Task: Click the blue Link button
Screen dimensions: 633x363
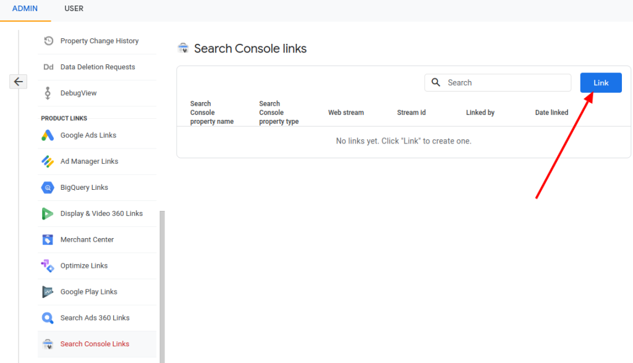Action: point(600,83)
